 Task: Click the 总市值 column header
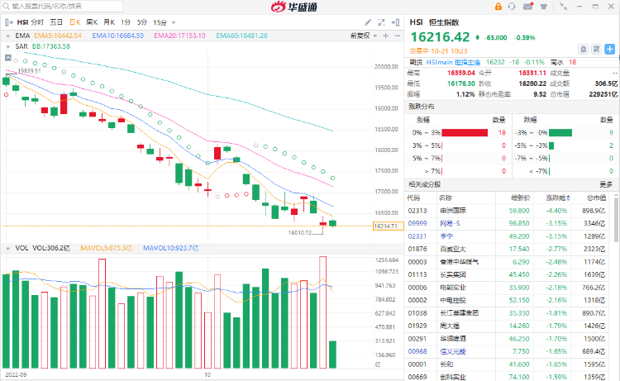[x=596, y=198]
